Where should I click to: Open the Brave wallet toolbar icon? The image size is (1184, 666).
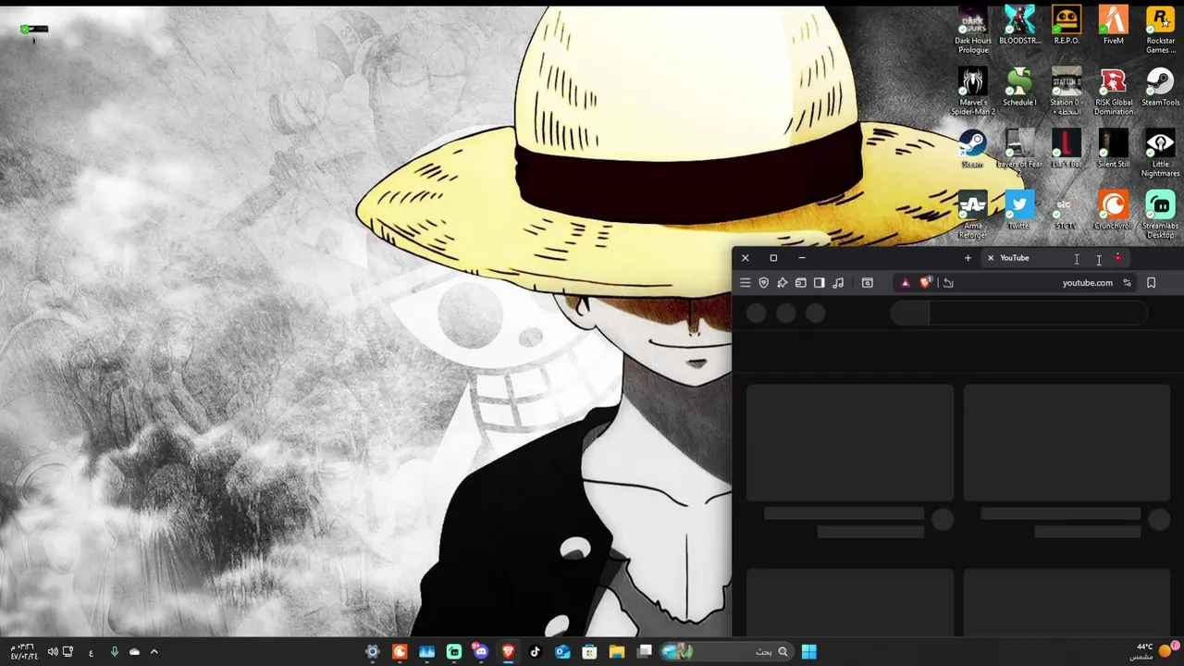tap(800, 283)
